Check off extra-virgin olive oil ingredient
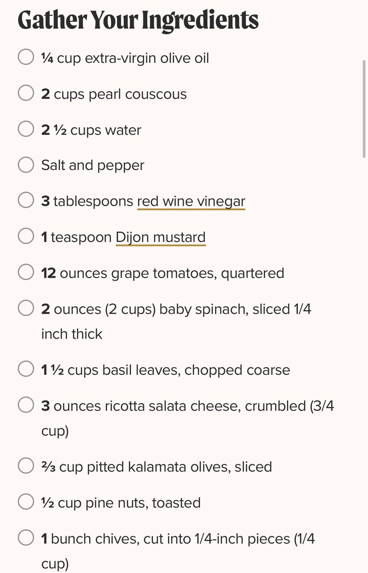 (x=26, y=57)
